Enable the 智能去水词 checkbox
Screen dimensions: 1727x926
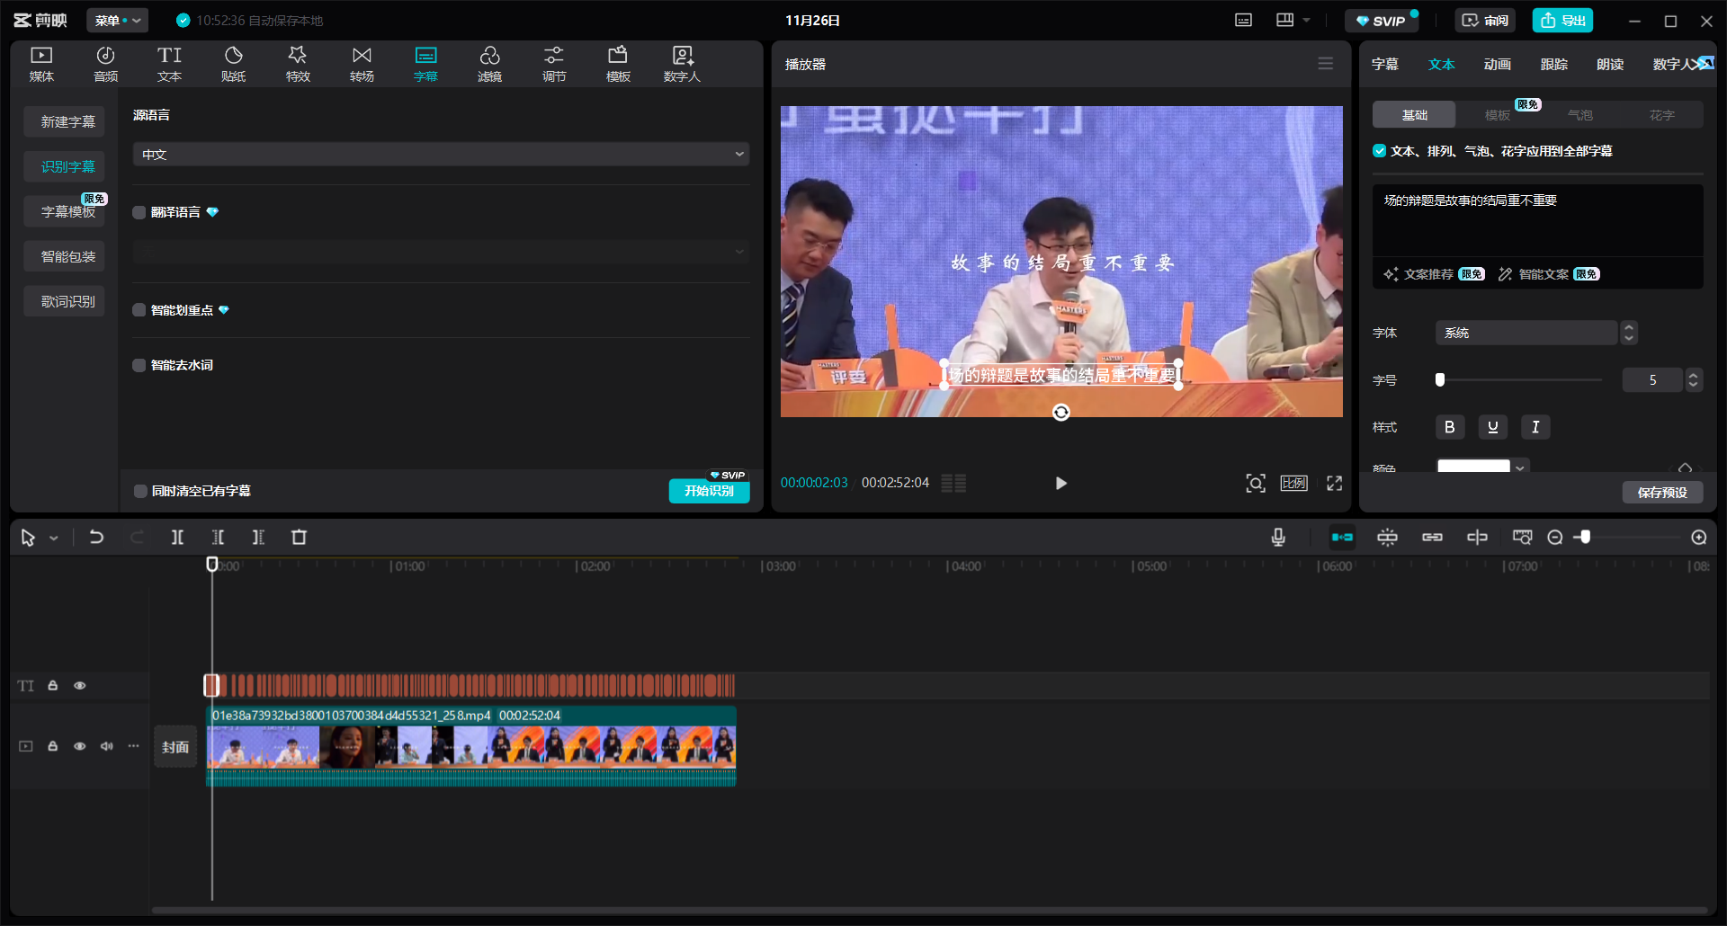(139, 365)
